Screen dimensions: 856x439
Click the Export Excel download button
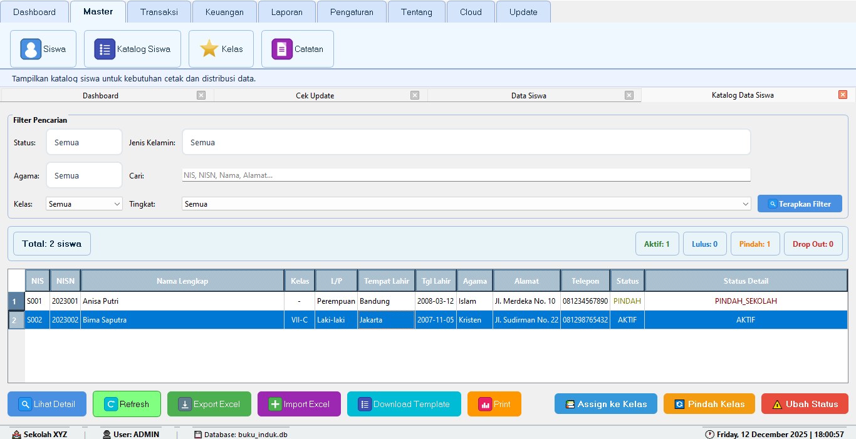pos(209,404)
